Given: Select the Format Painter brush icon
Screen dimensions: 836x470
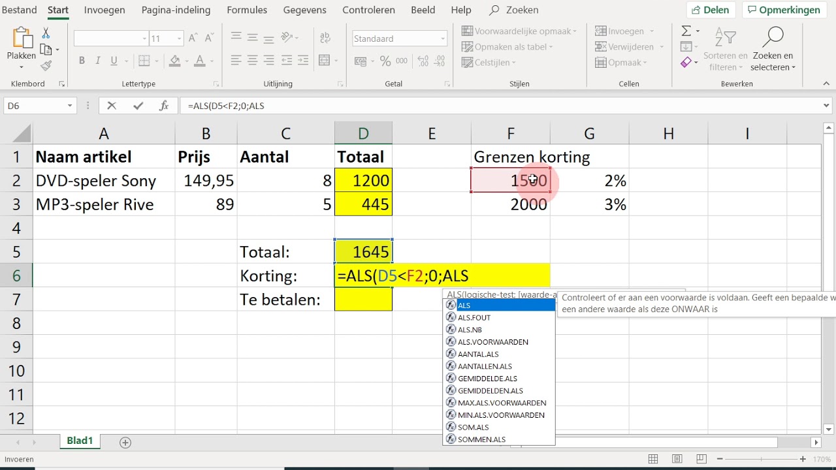Looking at the screenshot, I should 46,65.
